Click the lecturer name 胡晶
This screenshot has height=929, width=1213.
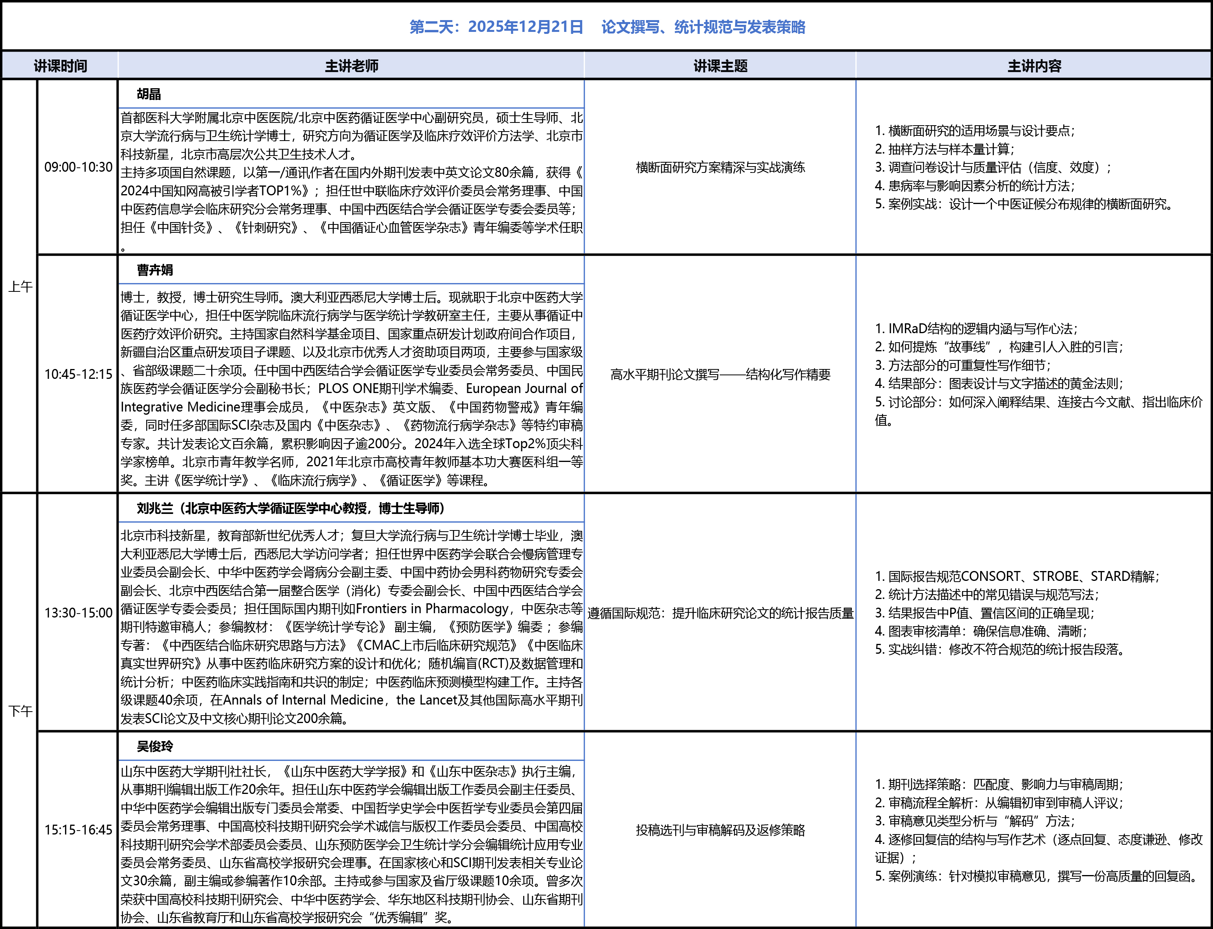149,94
